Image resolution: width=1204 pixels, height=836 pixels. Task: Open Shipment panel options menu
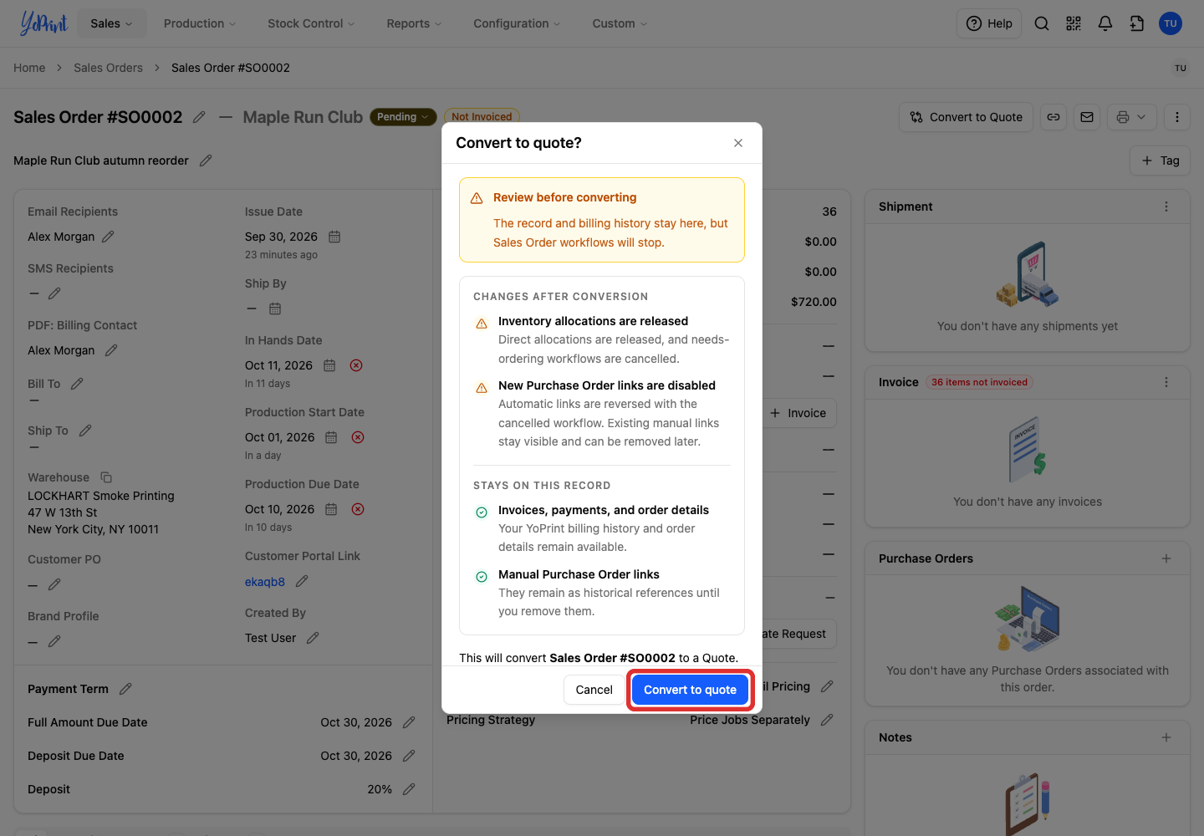coord(1166,206)
